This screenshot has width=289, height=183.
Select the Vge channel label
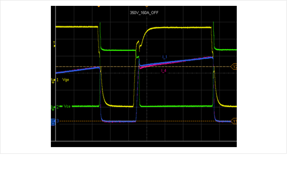66,80
